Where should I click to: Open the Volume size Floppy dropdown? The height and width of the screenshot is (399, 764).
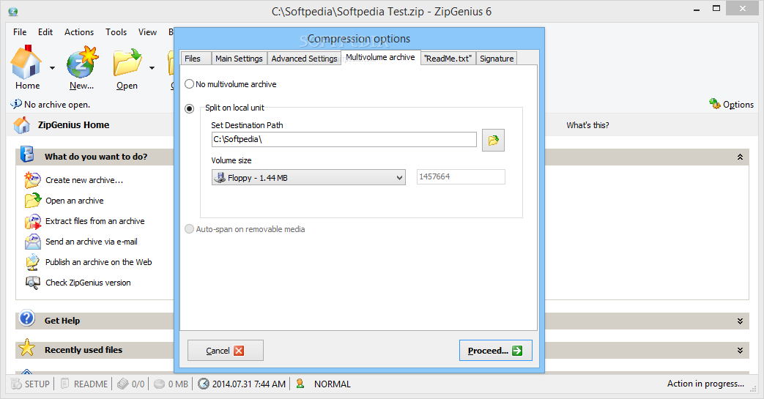pyautogui.click(x=308, y=177)
